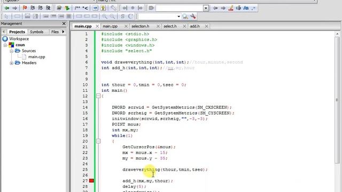This screenshot has width=342, height=192.
Task: Go to the previous bookmark flag icon
Action: [33, 9]
